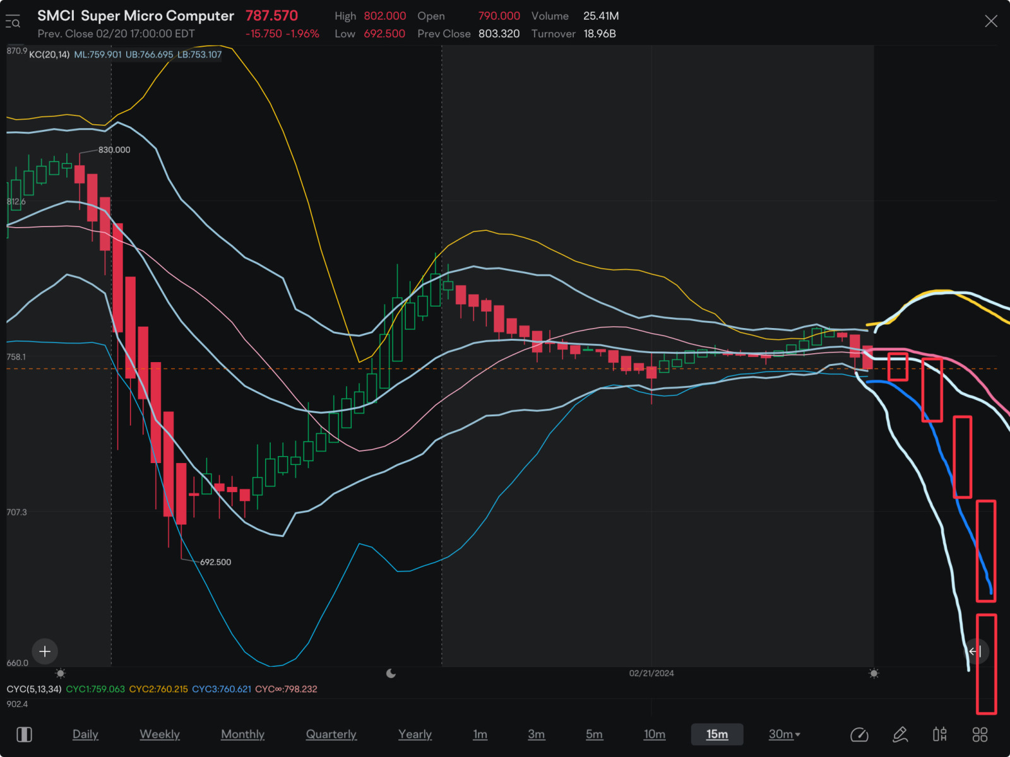
Task: Open the speedometer gauge icon
Action: 859,734
